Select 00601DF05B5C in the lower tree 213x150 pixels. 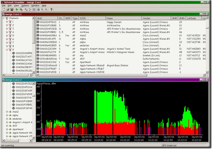pos(24,105)
